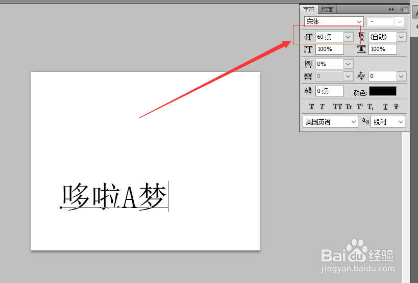Open the kerning dropdown arrow
The width and height of the screenshot is (418, 283).
pyautogui.click(x=348, y=76)
